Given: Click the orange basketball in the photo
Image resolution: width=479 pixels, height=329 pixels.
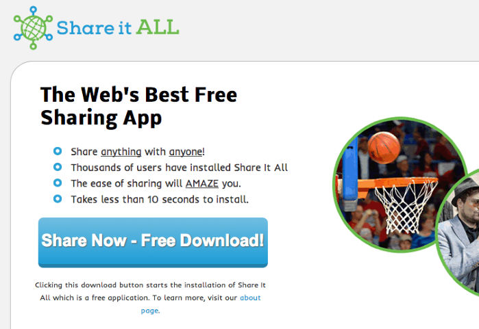Looking at the screenshot, I should pyautogui.click(x=384, y=148).
